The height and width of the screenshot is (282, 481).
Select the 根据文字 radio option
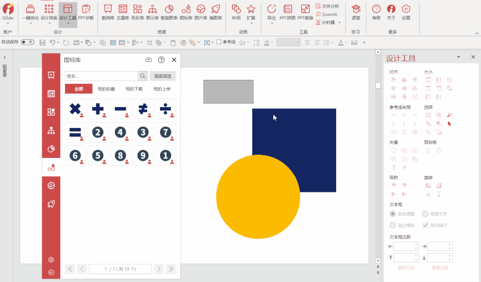pyautogui.click(x=425, y=214)
